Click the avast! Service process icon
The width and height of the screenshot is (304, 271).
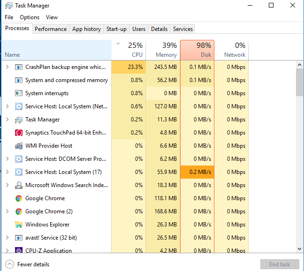(x=19, y=238)
